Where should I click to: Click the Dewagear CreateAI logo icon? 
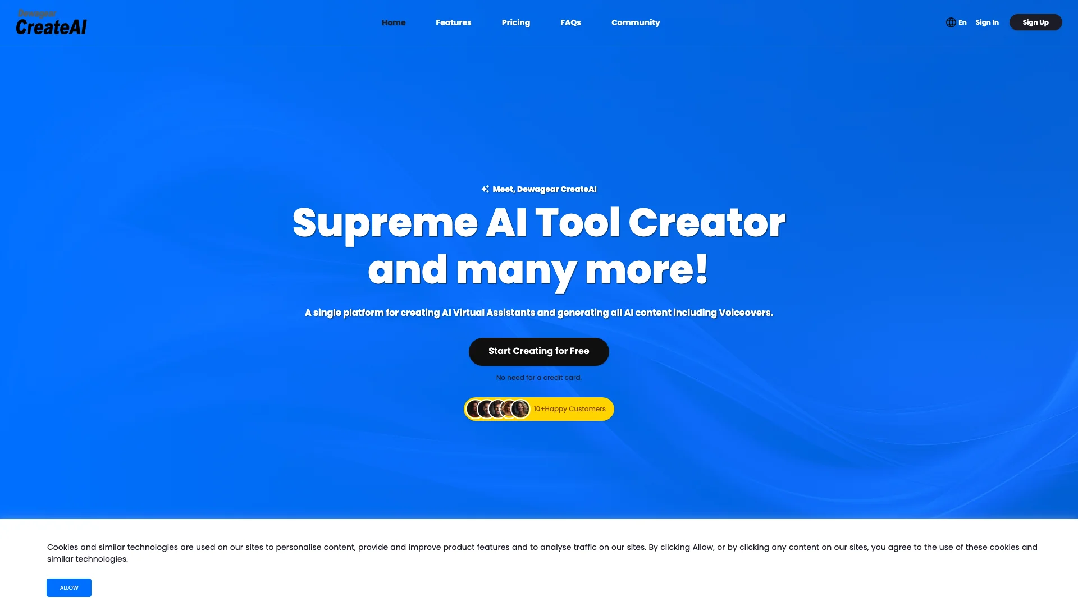(x=52, y=21)
